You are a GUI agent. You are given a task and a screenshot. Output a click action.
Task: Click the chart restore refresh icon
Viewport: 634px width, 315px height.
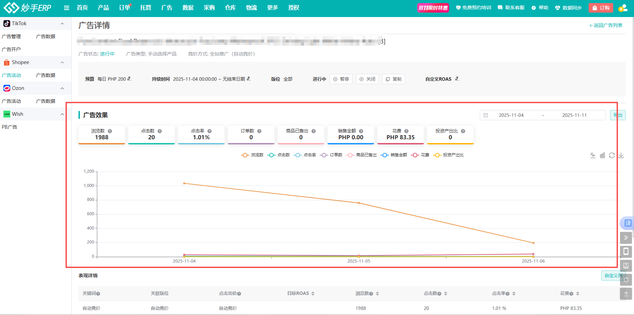(x=612, y=155)
